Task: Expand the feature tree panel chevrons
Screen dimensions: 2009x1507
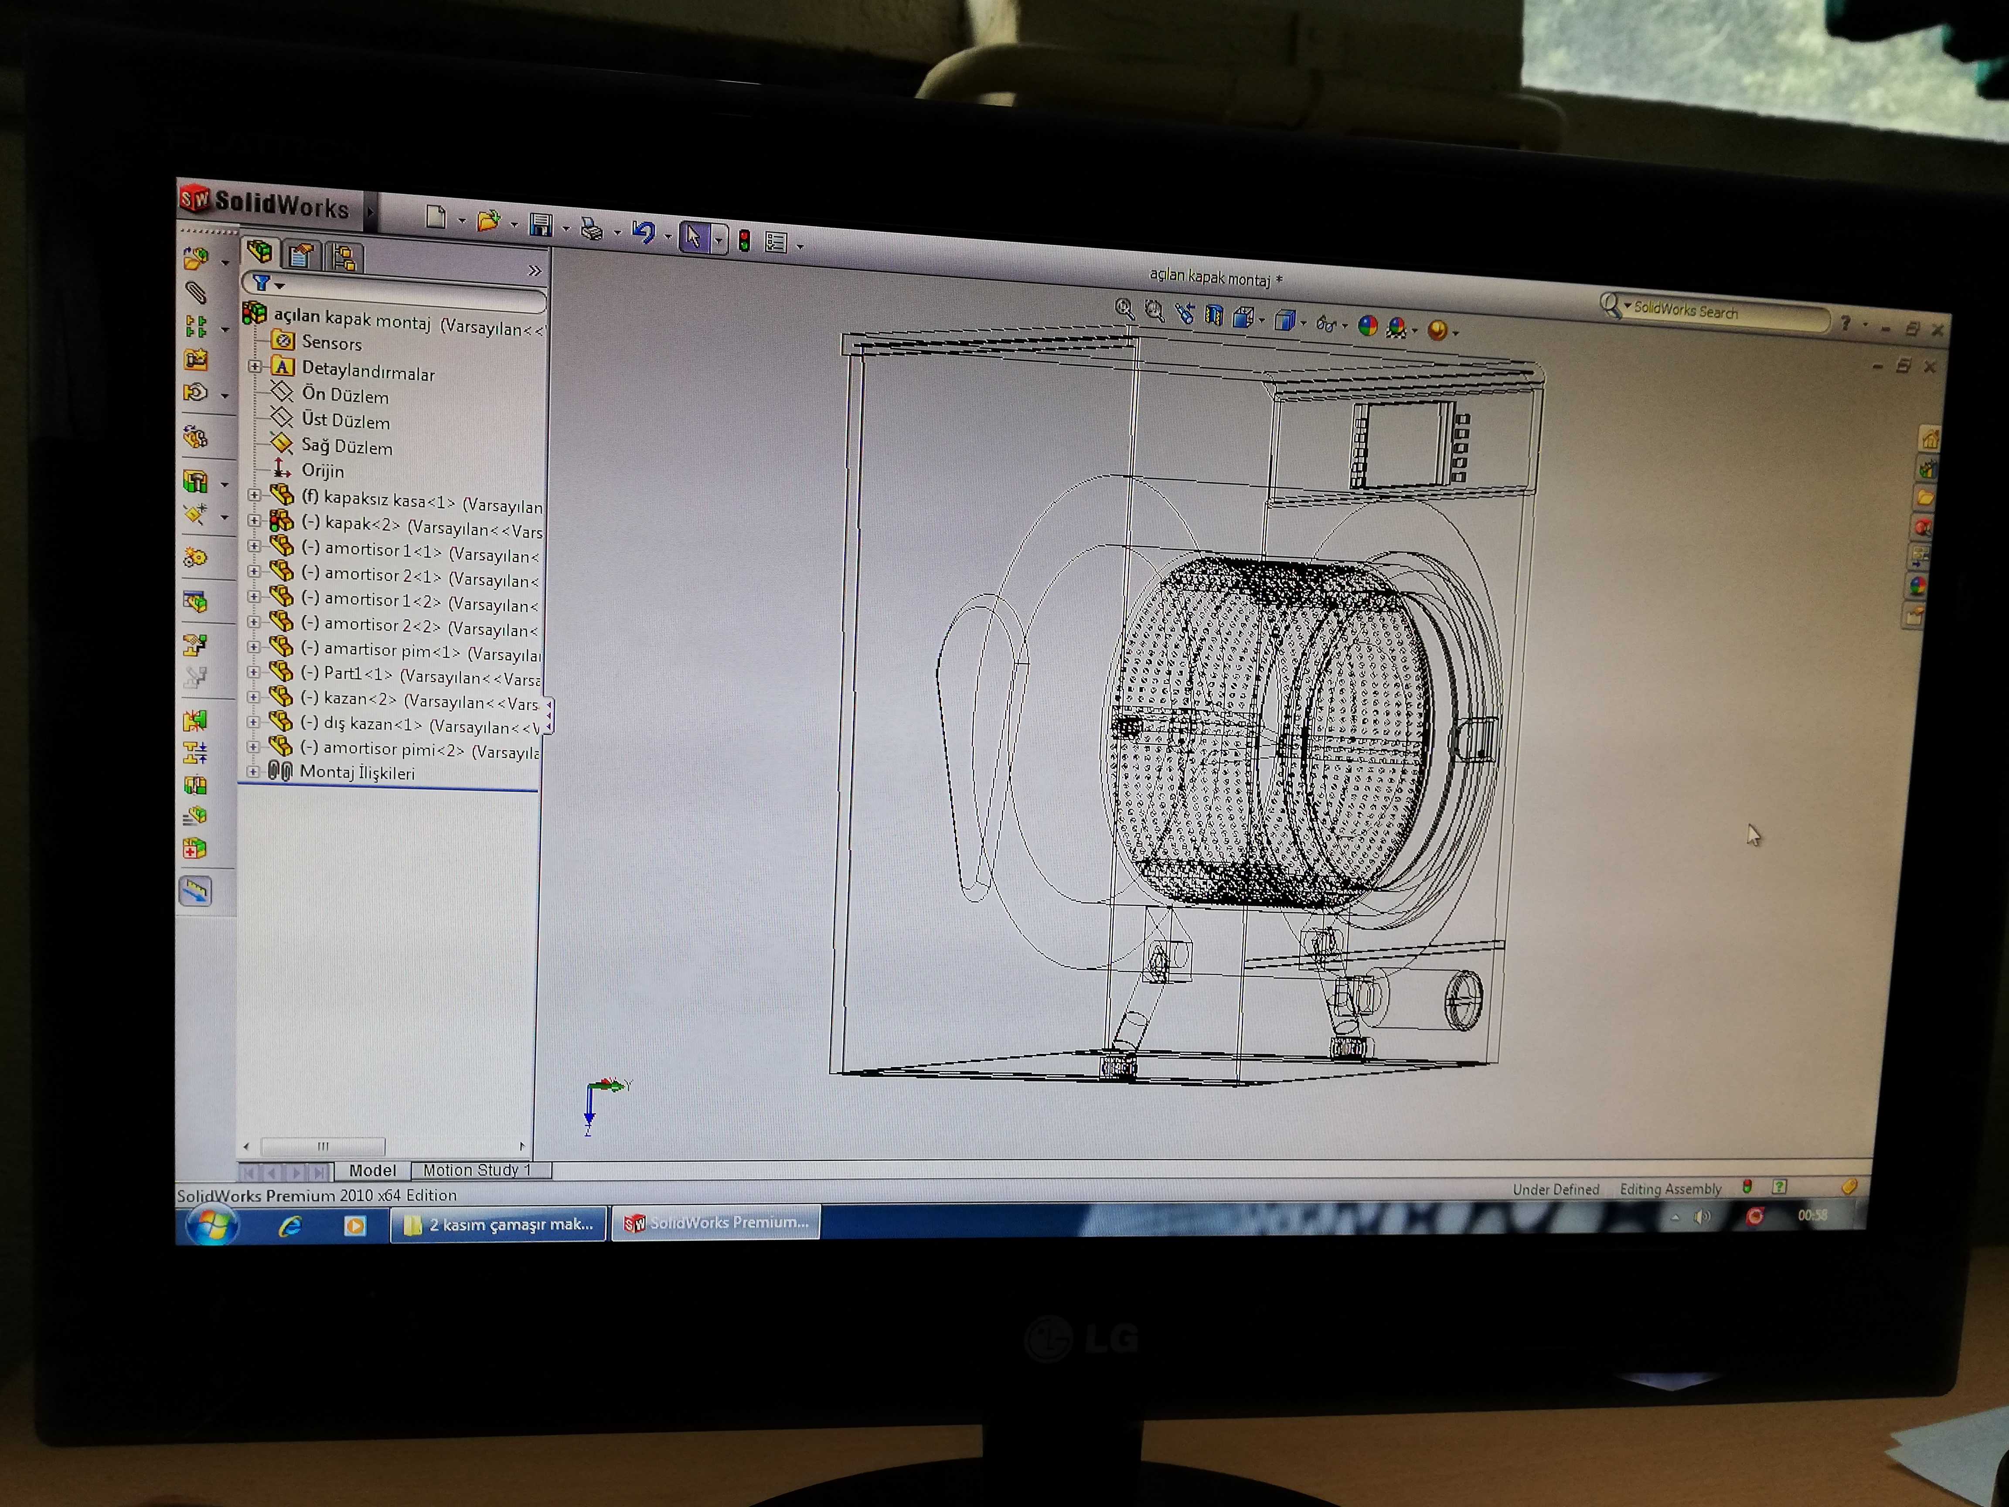Action: (x=534, y=271)
